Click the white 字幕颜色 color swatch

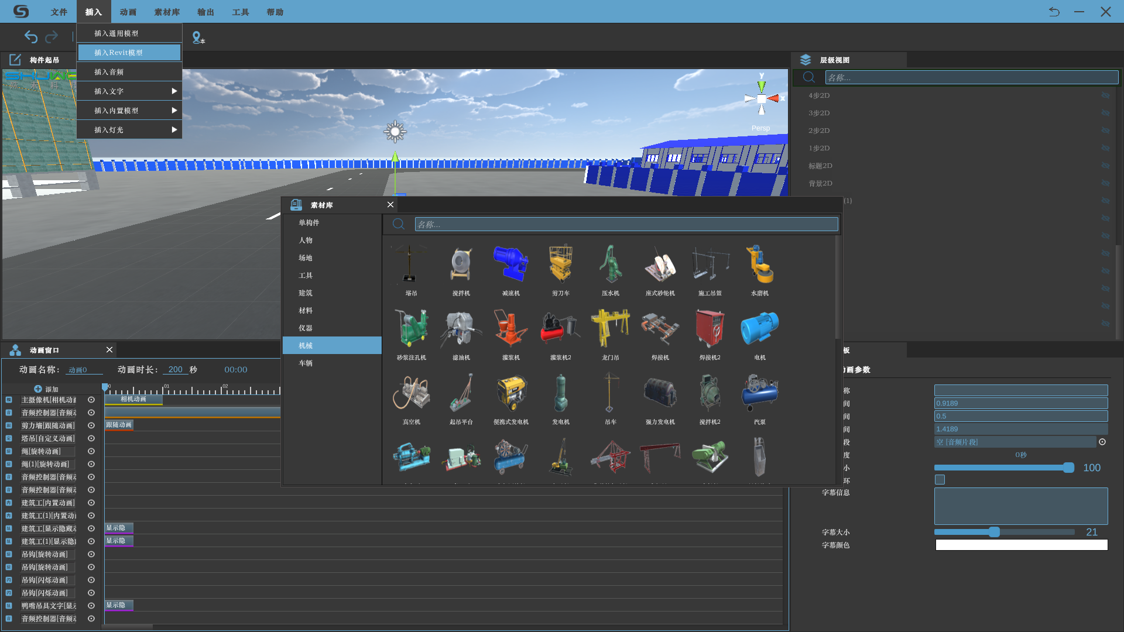1021,545
